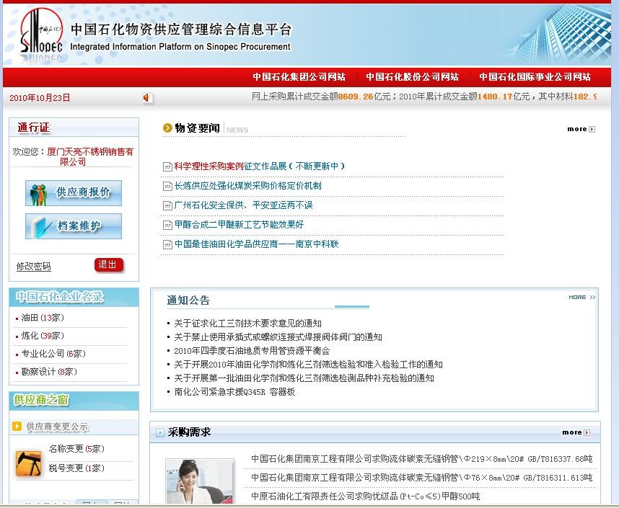Click the people icon on 供应商报价

click(38, 194)
